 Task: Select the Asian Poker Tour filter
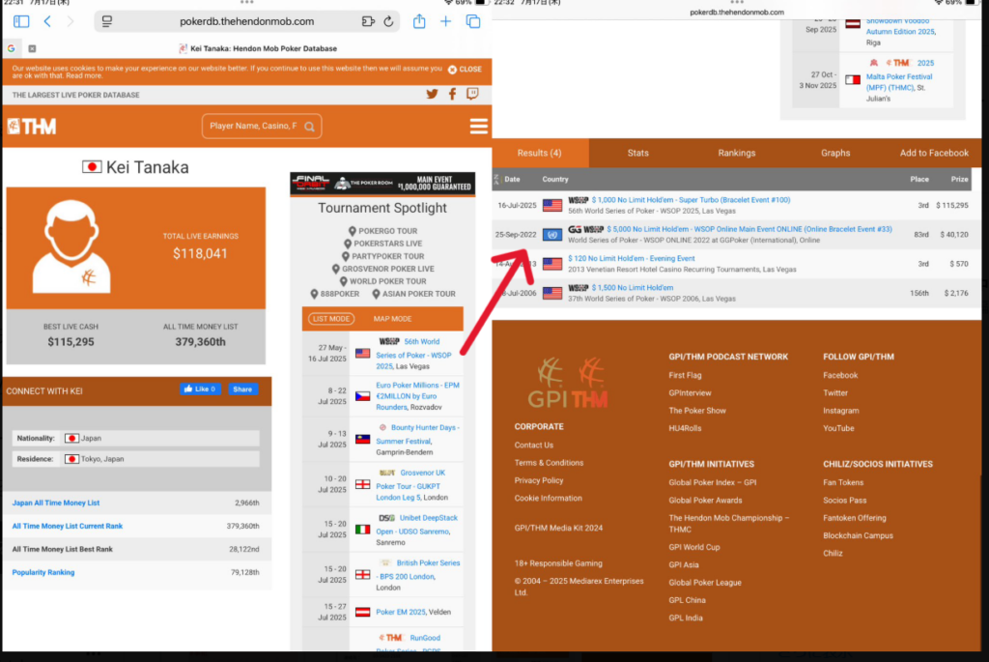point(413,294)
